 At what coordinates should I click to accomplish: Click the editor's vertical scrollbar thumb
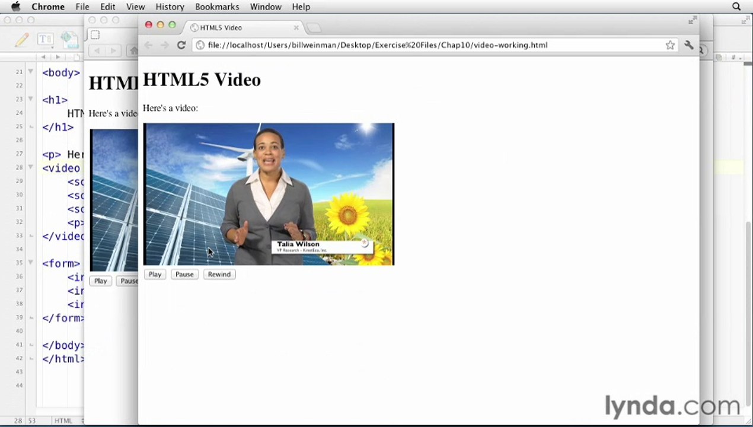coord(748,313)
